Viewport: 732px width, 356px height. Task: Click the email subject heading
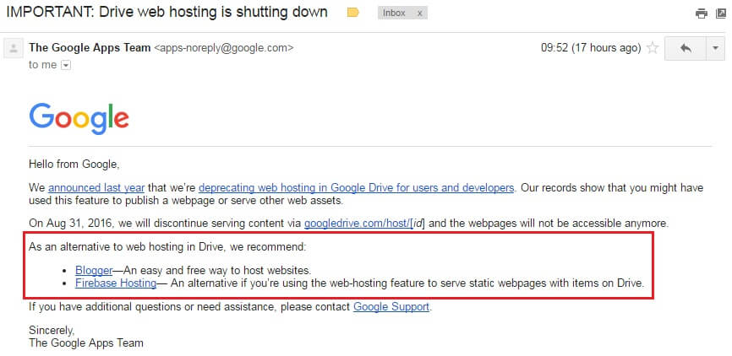coord(167,13)
